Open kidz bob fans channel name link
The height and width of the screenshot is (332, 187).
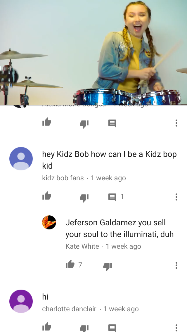pos(63,178)
